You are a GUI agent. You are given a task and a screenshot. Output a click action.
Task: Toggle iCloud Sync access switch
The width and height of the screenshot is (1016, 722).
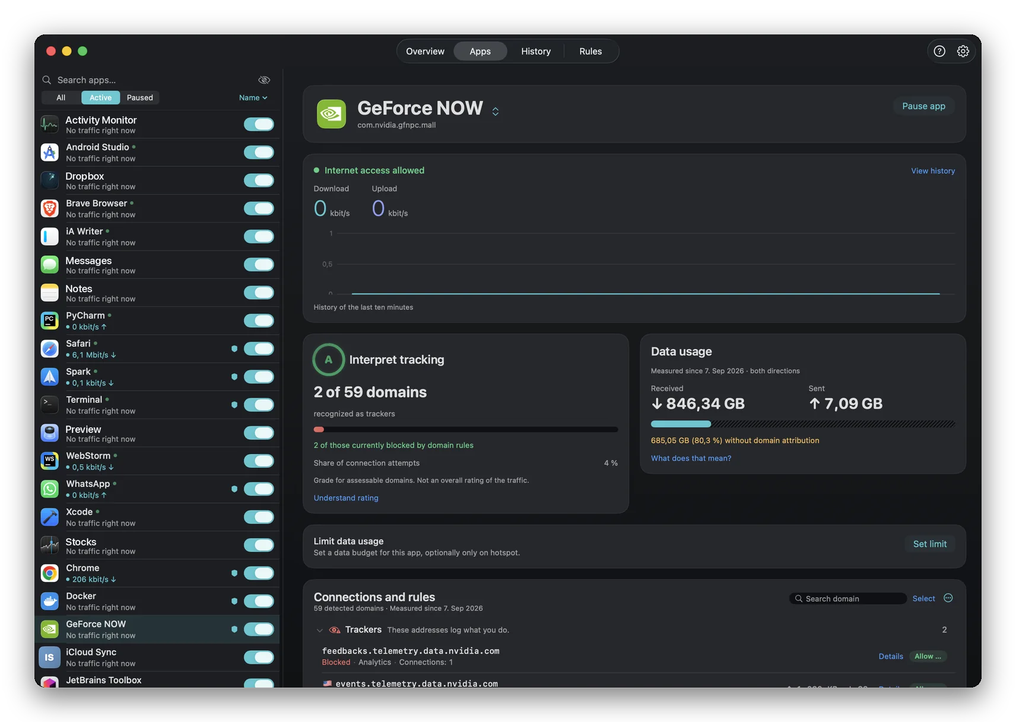coord(259,657)
